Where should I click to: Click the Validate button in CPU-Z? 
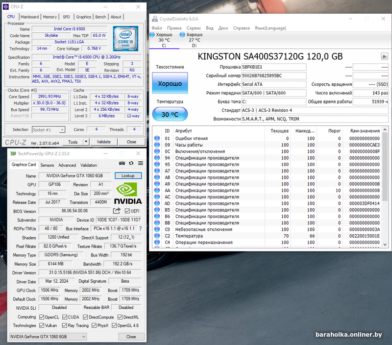(104, 142)
